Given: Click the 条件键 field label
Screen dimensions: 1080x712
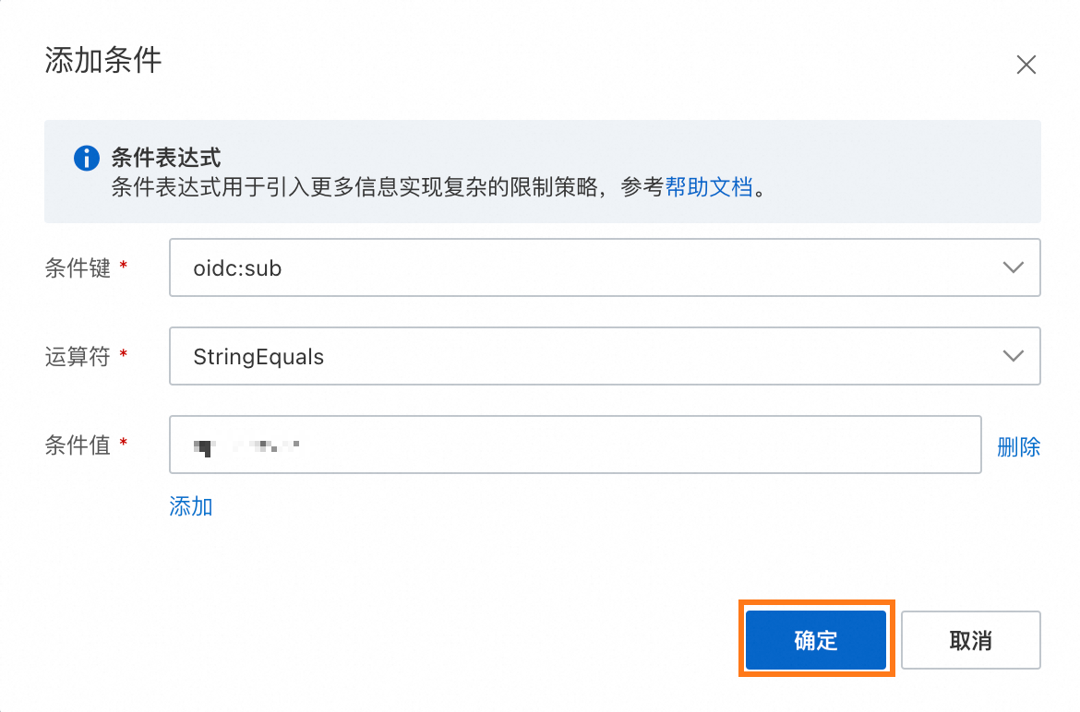Looking at the screenshot, I should (78, 267).
